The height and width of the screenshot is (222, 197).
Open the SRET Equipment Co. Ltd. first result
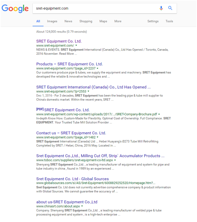coord(59,41)
